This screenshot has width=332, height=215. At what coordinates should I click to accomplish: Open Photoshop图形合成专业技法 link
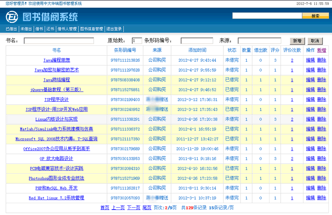57,178
